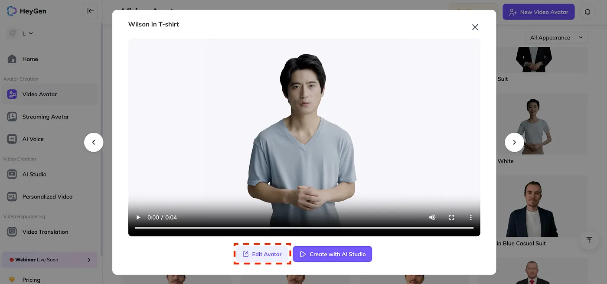
Task: Collapse the sidebar with the arrow icon
Action: [x=90, y=11]
